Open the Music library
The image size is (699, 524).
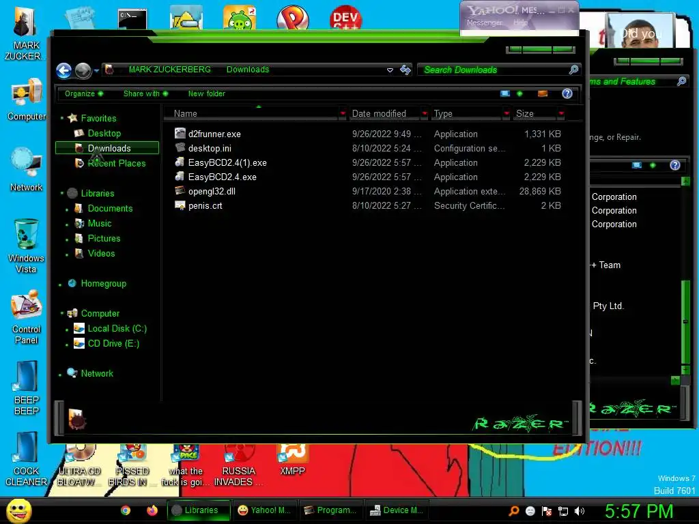(x=100, y=223)
